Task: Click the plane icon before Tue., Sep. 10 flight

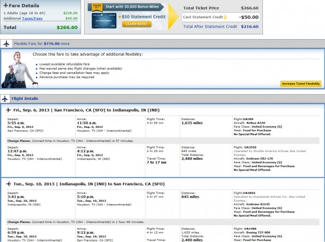Action: pyautogui.click(x=8, y=184)
